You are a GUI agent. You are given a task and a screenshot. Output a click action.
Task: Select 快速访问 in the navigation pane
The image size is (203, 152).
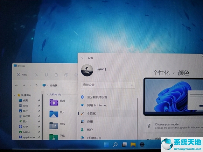pyautogui.click(x=26, y=95)
